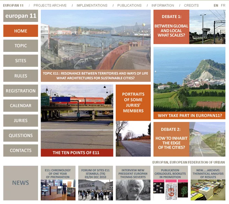Viewport: 229px width, 204px height.
Task: Click the NEWS block
Action: coord(21,183)
